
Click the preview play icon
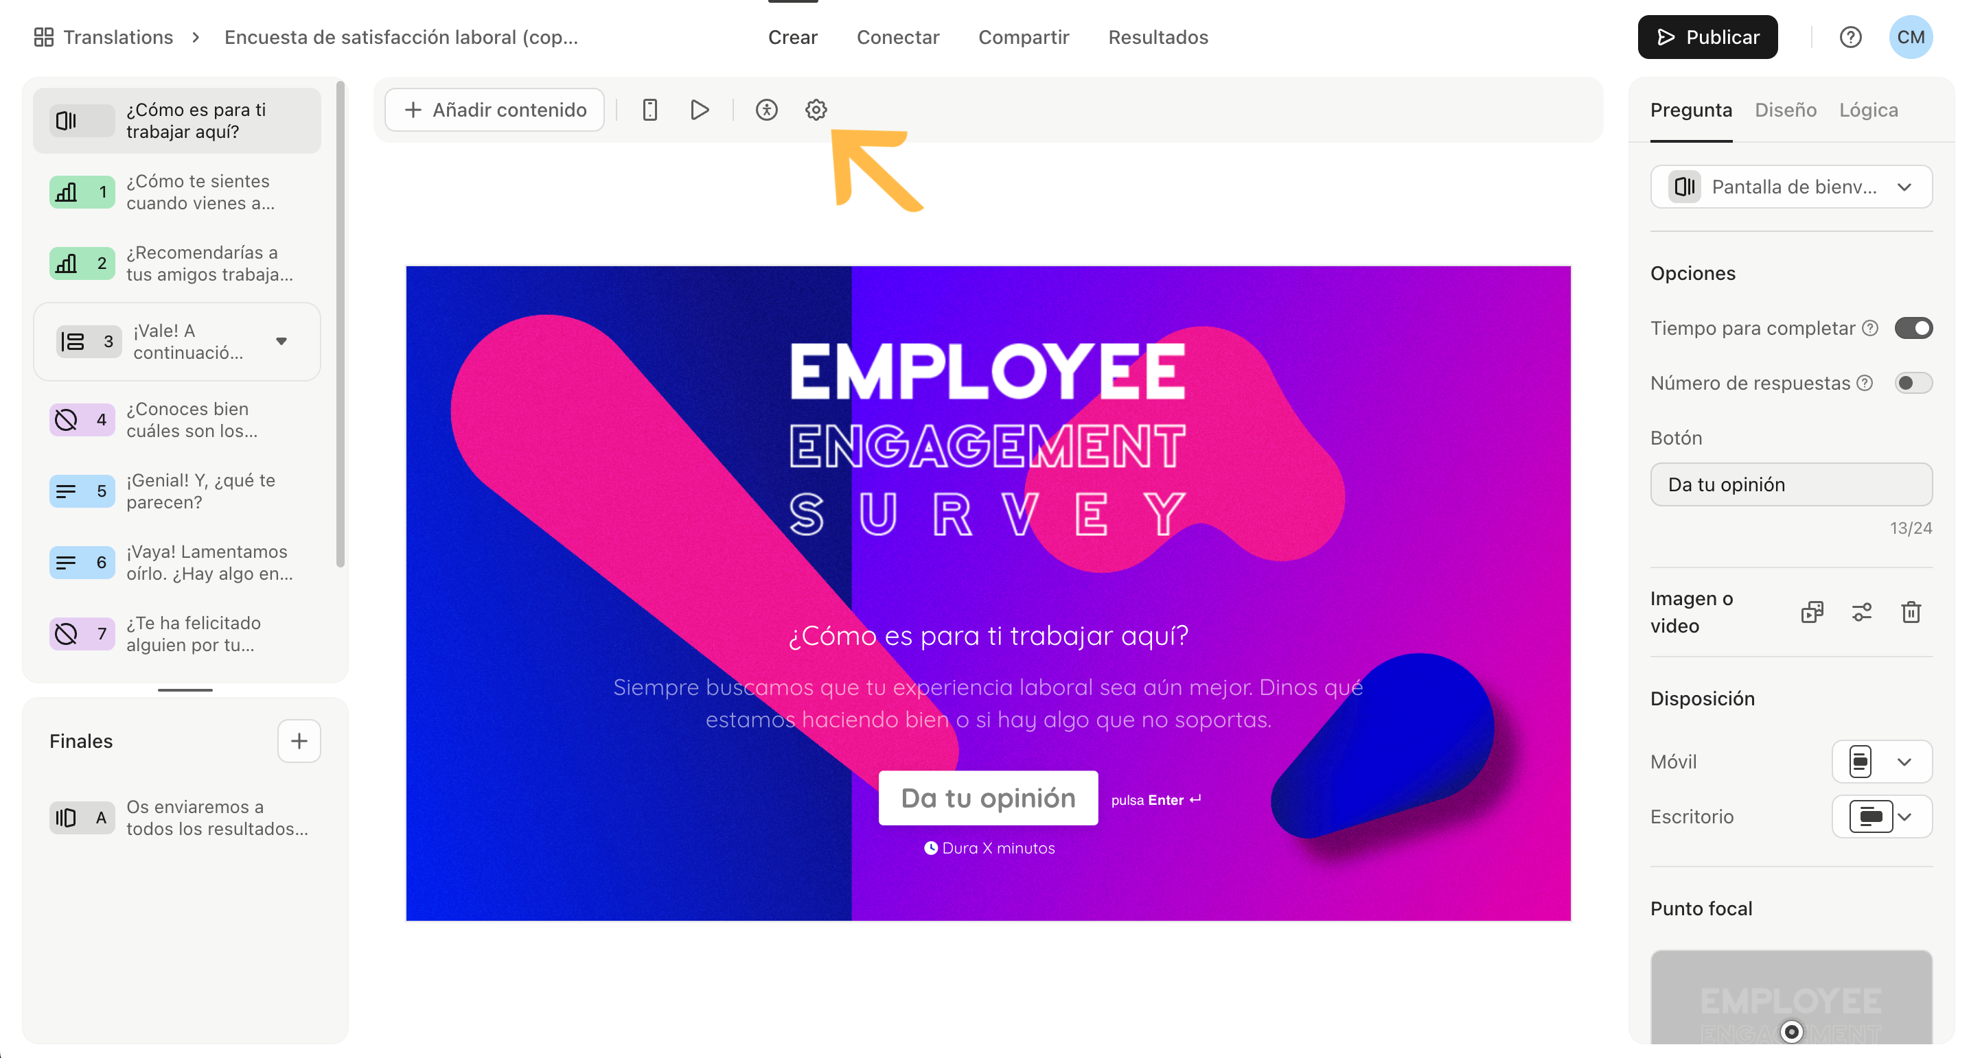(x=699, y=110)
